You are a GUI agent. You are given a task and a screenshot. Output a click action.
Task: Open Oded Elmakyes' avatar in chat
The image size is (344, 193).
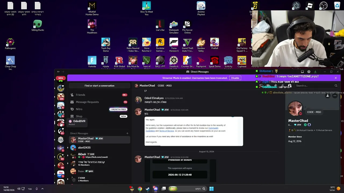(138, 100)
